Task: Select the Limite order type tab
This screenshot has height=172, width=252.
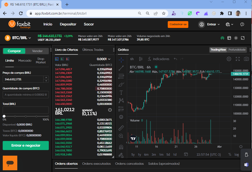Action: 10,61
